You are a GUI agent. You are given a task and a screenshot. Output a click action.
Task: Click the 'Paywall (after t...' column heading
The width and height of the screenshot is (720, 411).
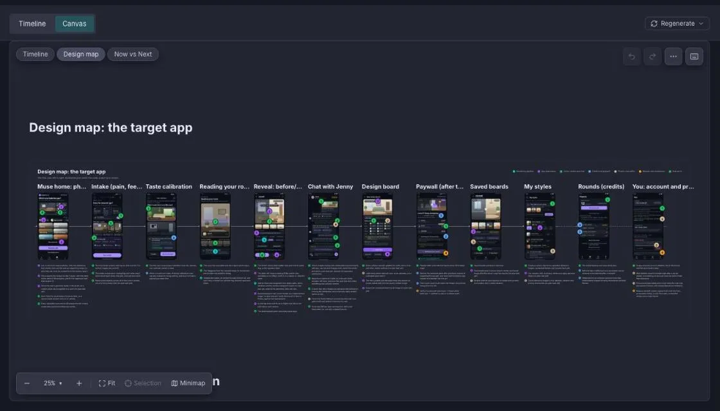(x=440, y=187)
